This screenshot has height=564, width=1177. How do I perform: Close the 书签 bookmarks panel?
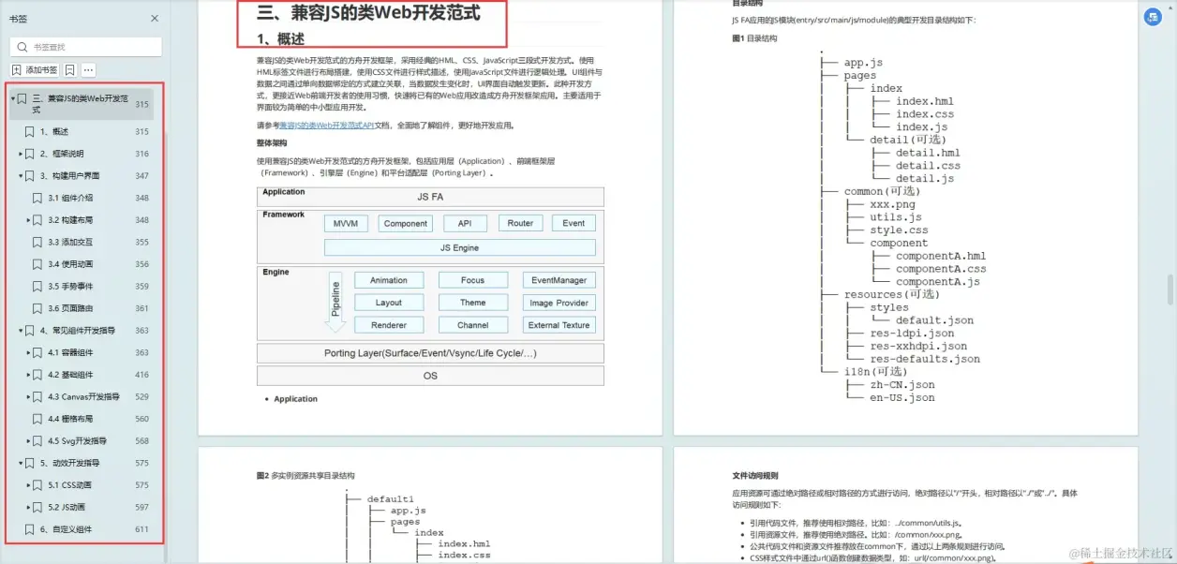tap(155, 19)
